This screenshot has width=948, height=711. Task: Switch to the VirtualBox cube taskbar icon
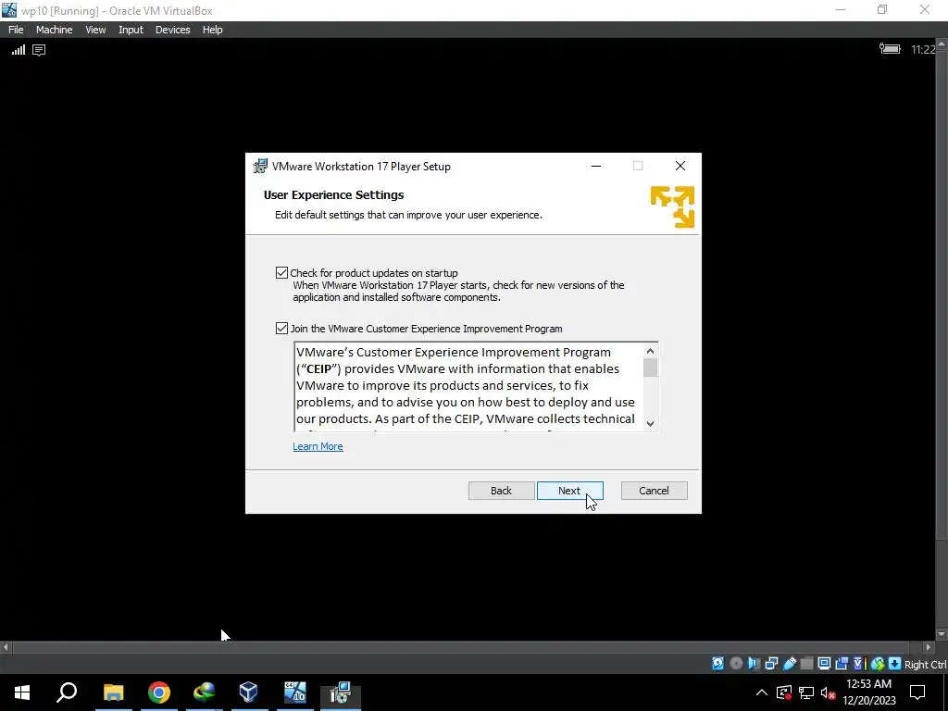pos(249,692)
